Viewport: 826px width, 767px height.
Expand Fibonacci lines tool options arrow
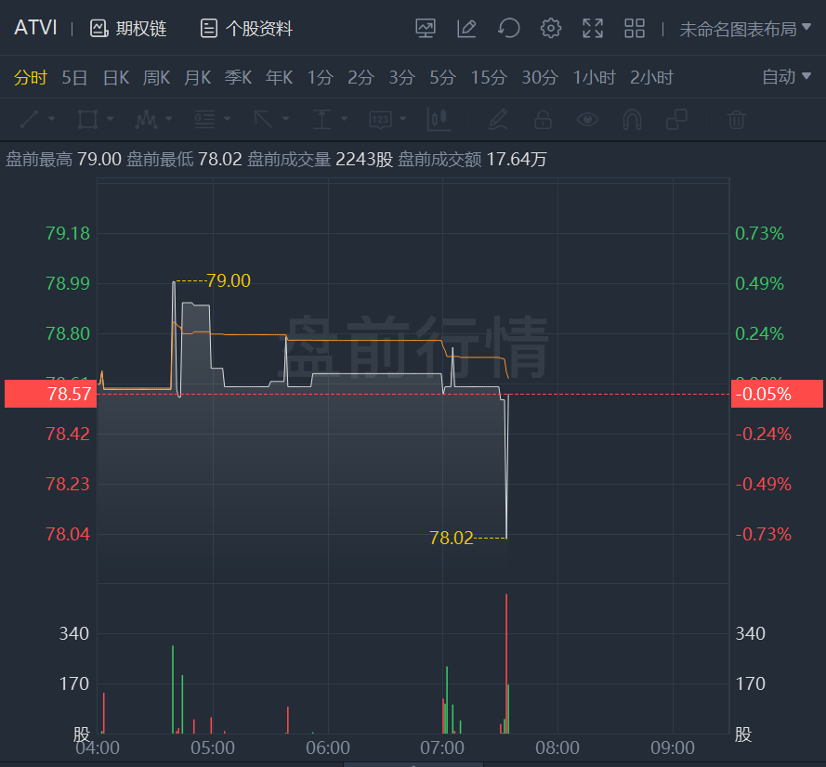227,119
